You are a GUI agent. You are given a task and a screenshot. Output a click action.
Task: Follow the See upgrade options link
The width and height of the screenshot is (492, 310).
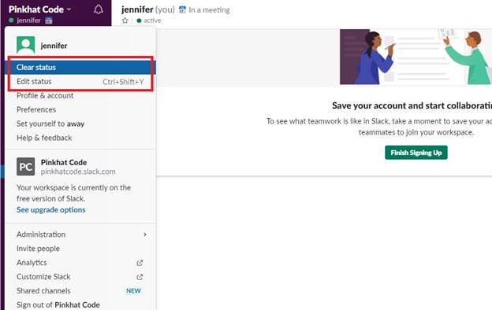pyautogui.click(x=50, y=210)
